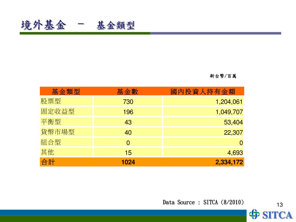The width and height of the screenshot is (296, 222).
Task: Select the 基金類型 column header
Action: pos(66,92)
